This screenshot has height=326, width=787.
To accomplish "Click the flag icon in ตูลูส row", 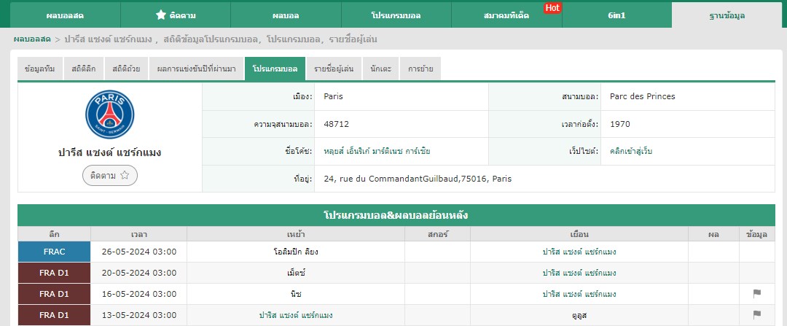I will point(757,315).
